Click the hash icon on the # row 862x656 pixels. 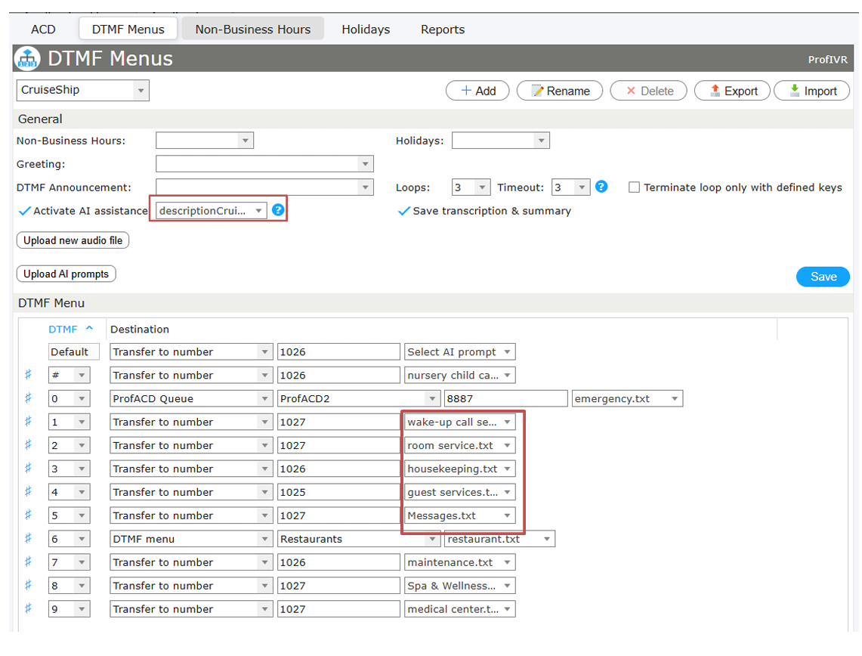click(28, 375)
